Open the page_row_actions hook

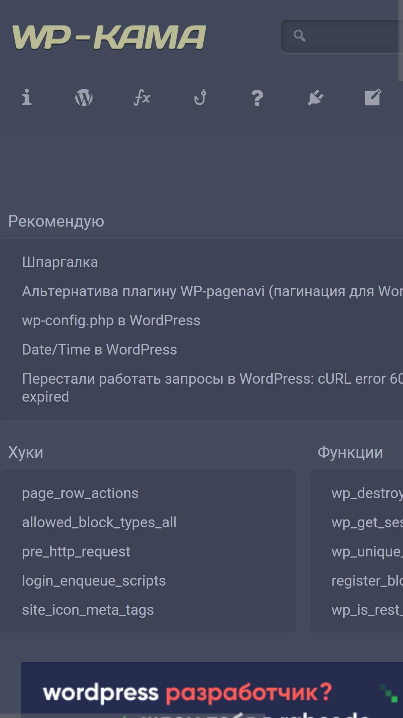point(80,493)
